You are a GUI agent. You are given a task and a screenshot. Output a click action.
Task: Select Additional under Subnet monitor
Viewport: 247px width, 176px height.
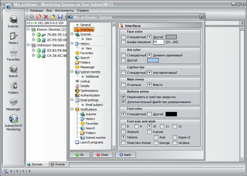coord(92,77)
